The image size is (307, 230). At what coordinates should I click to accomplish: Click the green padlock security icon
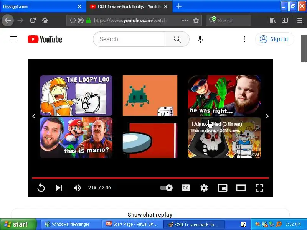[88, 20]
